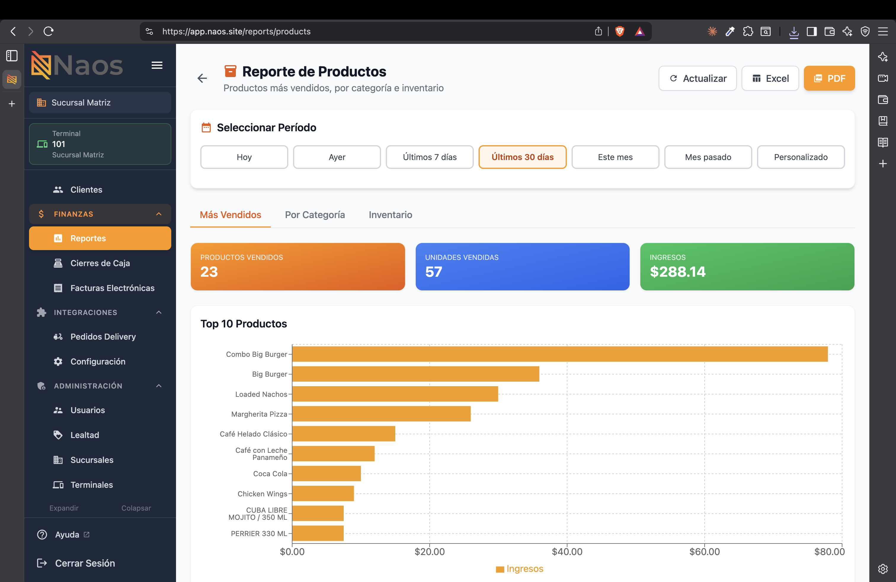Viewport: 896px width, 582px height.
Task: Open Terminal 101 selector card
Action: click(x=100, y=144)
